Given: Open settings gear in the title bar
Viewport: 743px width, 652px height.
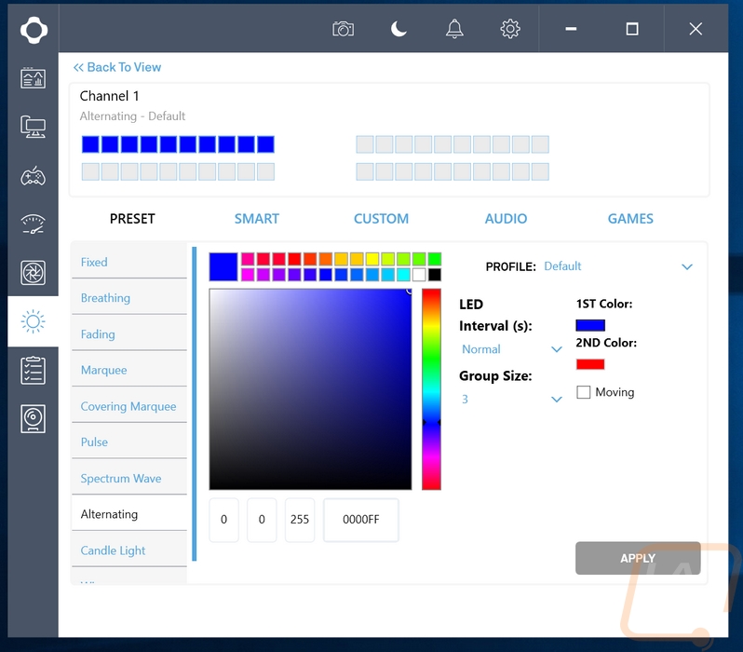Looking at the screenshot, I should pos(510,29).
